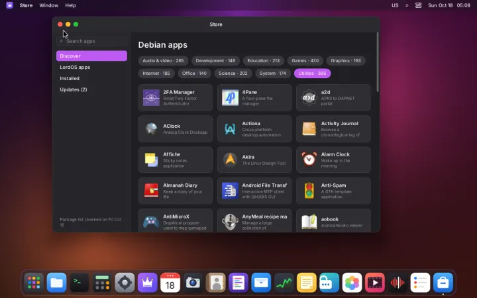Open Calendar showing 18 in the dock

[170, 283]
